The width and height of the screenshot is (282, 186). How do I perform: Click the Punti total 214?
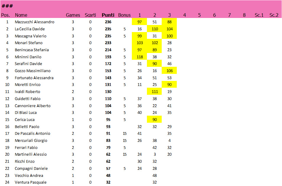(x=108, y=50)
